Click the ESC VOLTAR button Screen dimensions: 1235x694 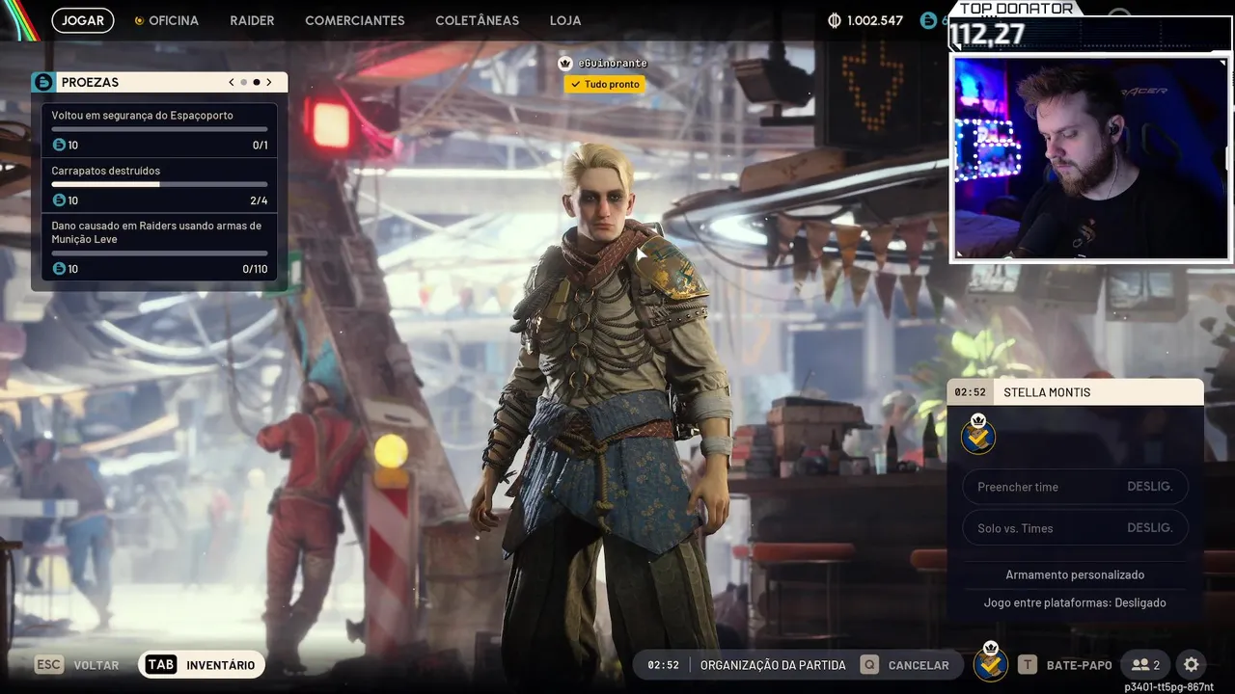click(77, 665)
